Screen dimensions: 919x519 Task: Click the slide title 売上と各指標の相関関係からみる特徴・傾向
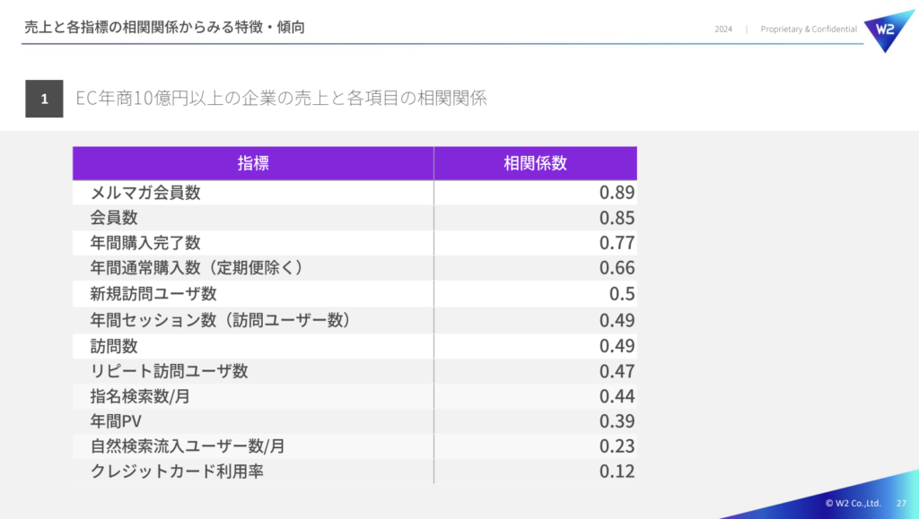[x=164, y=28]
